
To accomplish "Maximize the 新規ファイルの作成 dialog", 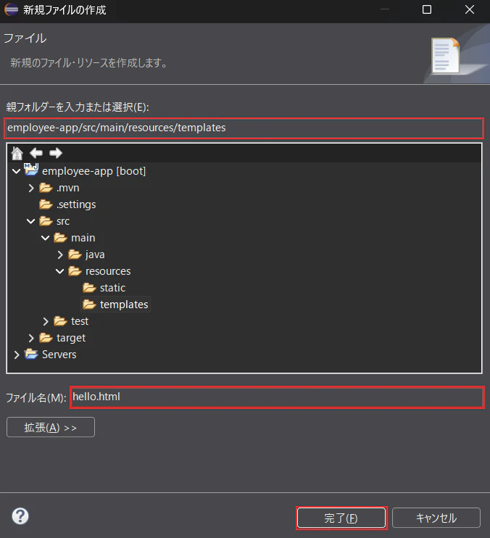I will [x=427, y=9].
